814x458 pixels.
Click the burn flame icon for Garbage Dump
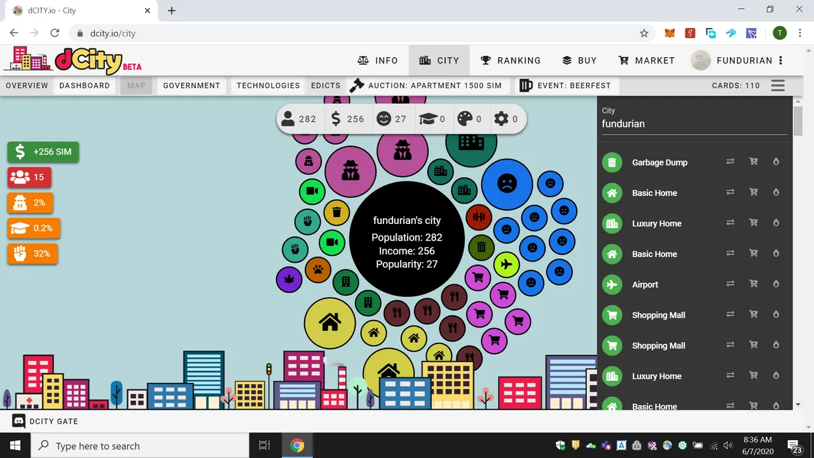776,162
